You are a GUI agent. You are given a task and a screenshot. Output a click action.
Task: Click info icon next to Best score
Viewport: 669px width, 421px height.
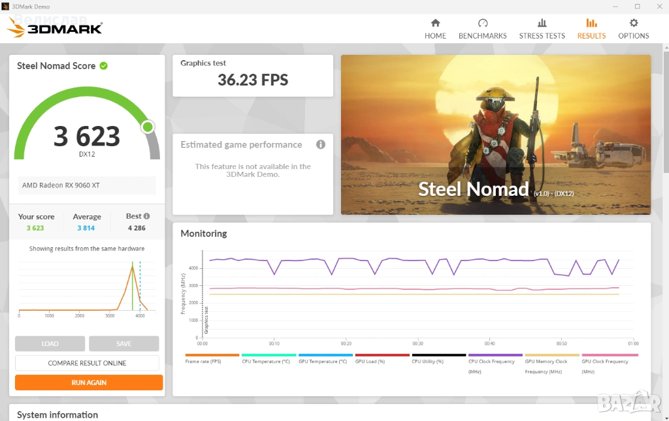[147, 216]
